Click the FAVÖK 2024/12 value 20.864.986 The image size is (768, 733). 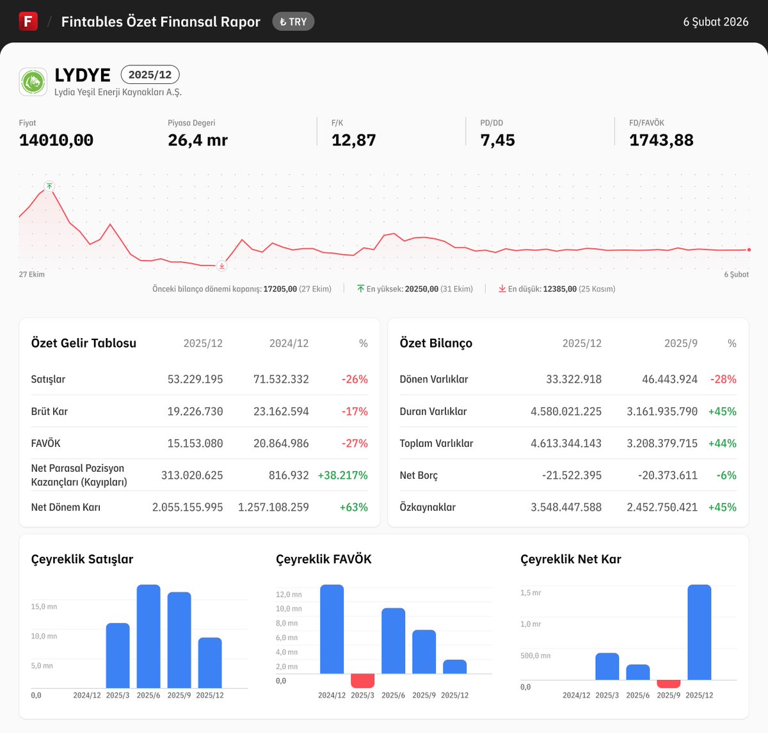click(281, 443)
